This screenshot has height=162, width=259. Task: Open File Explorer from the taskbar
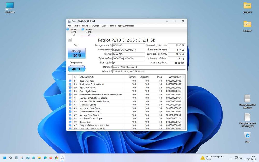[39, 158]
